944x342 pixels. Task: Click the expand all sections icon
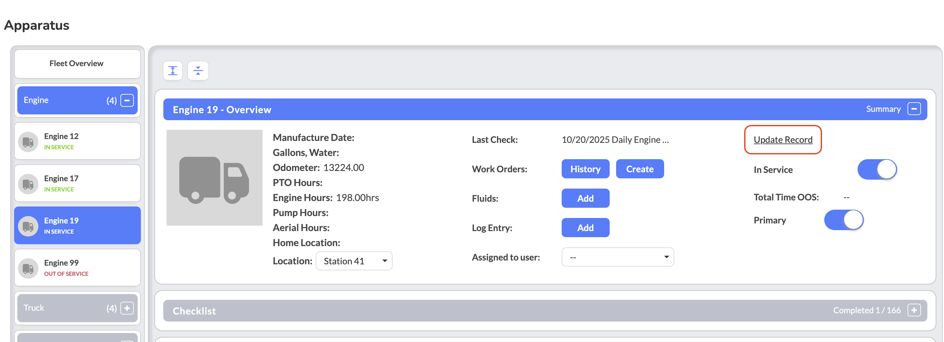[173, 71]
